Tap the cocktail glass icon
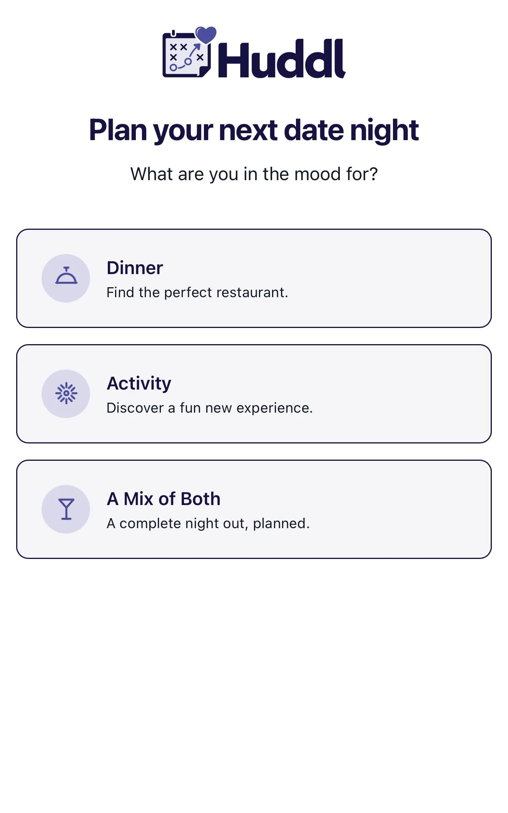The height and width of the screenshot is (813, 508). (x=66, y=509)
